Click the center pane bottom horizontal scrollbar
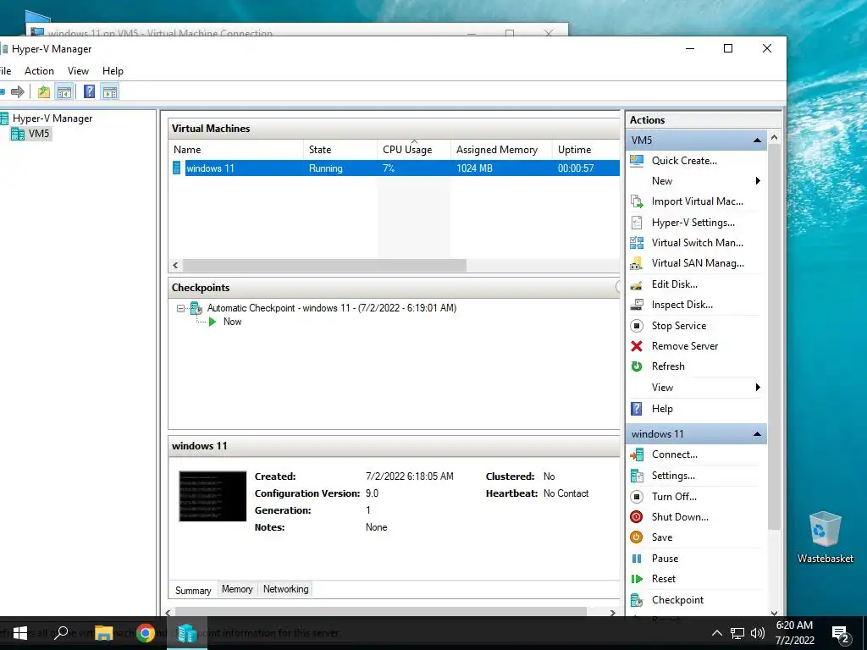This screenshot has height=650, width=867. click(380, 613)
